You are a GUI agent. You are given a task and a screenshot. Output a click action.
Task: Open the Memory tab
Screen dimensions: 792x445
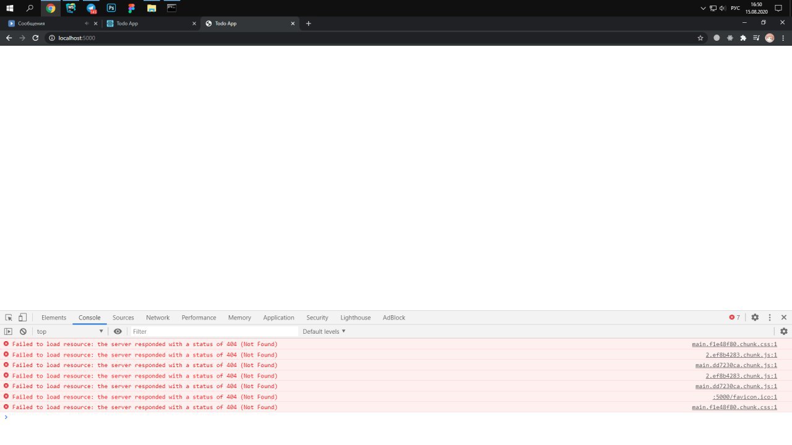tap(239, 318)
